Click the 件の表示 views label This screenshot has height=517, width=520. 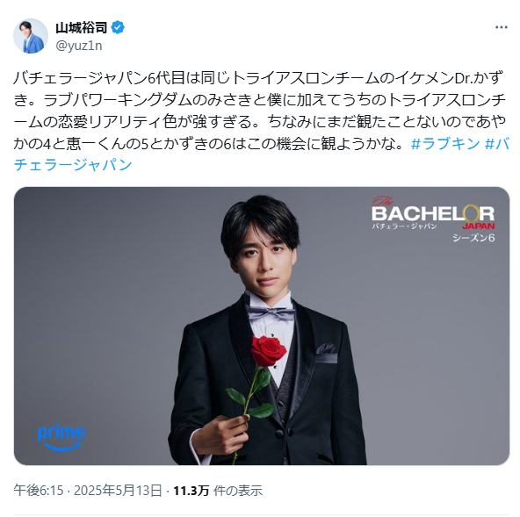(x=237, y=491)
